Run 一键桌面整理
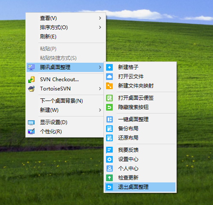 click(x=140, y=119)
